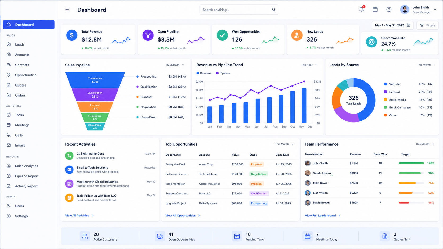Follow View All Opportunities link
Viewport: 443px width, 249px height.
click(183, 216)
